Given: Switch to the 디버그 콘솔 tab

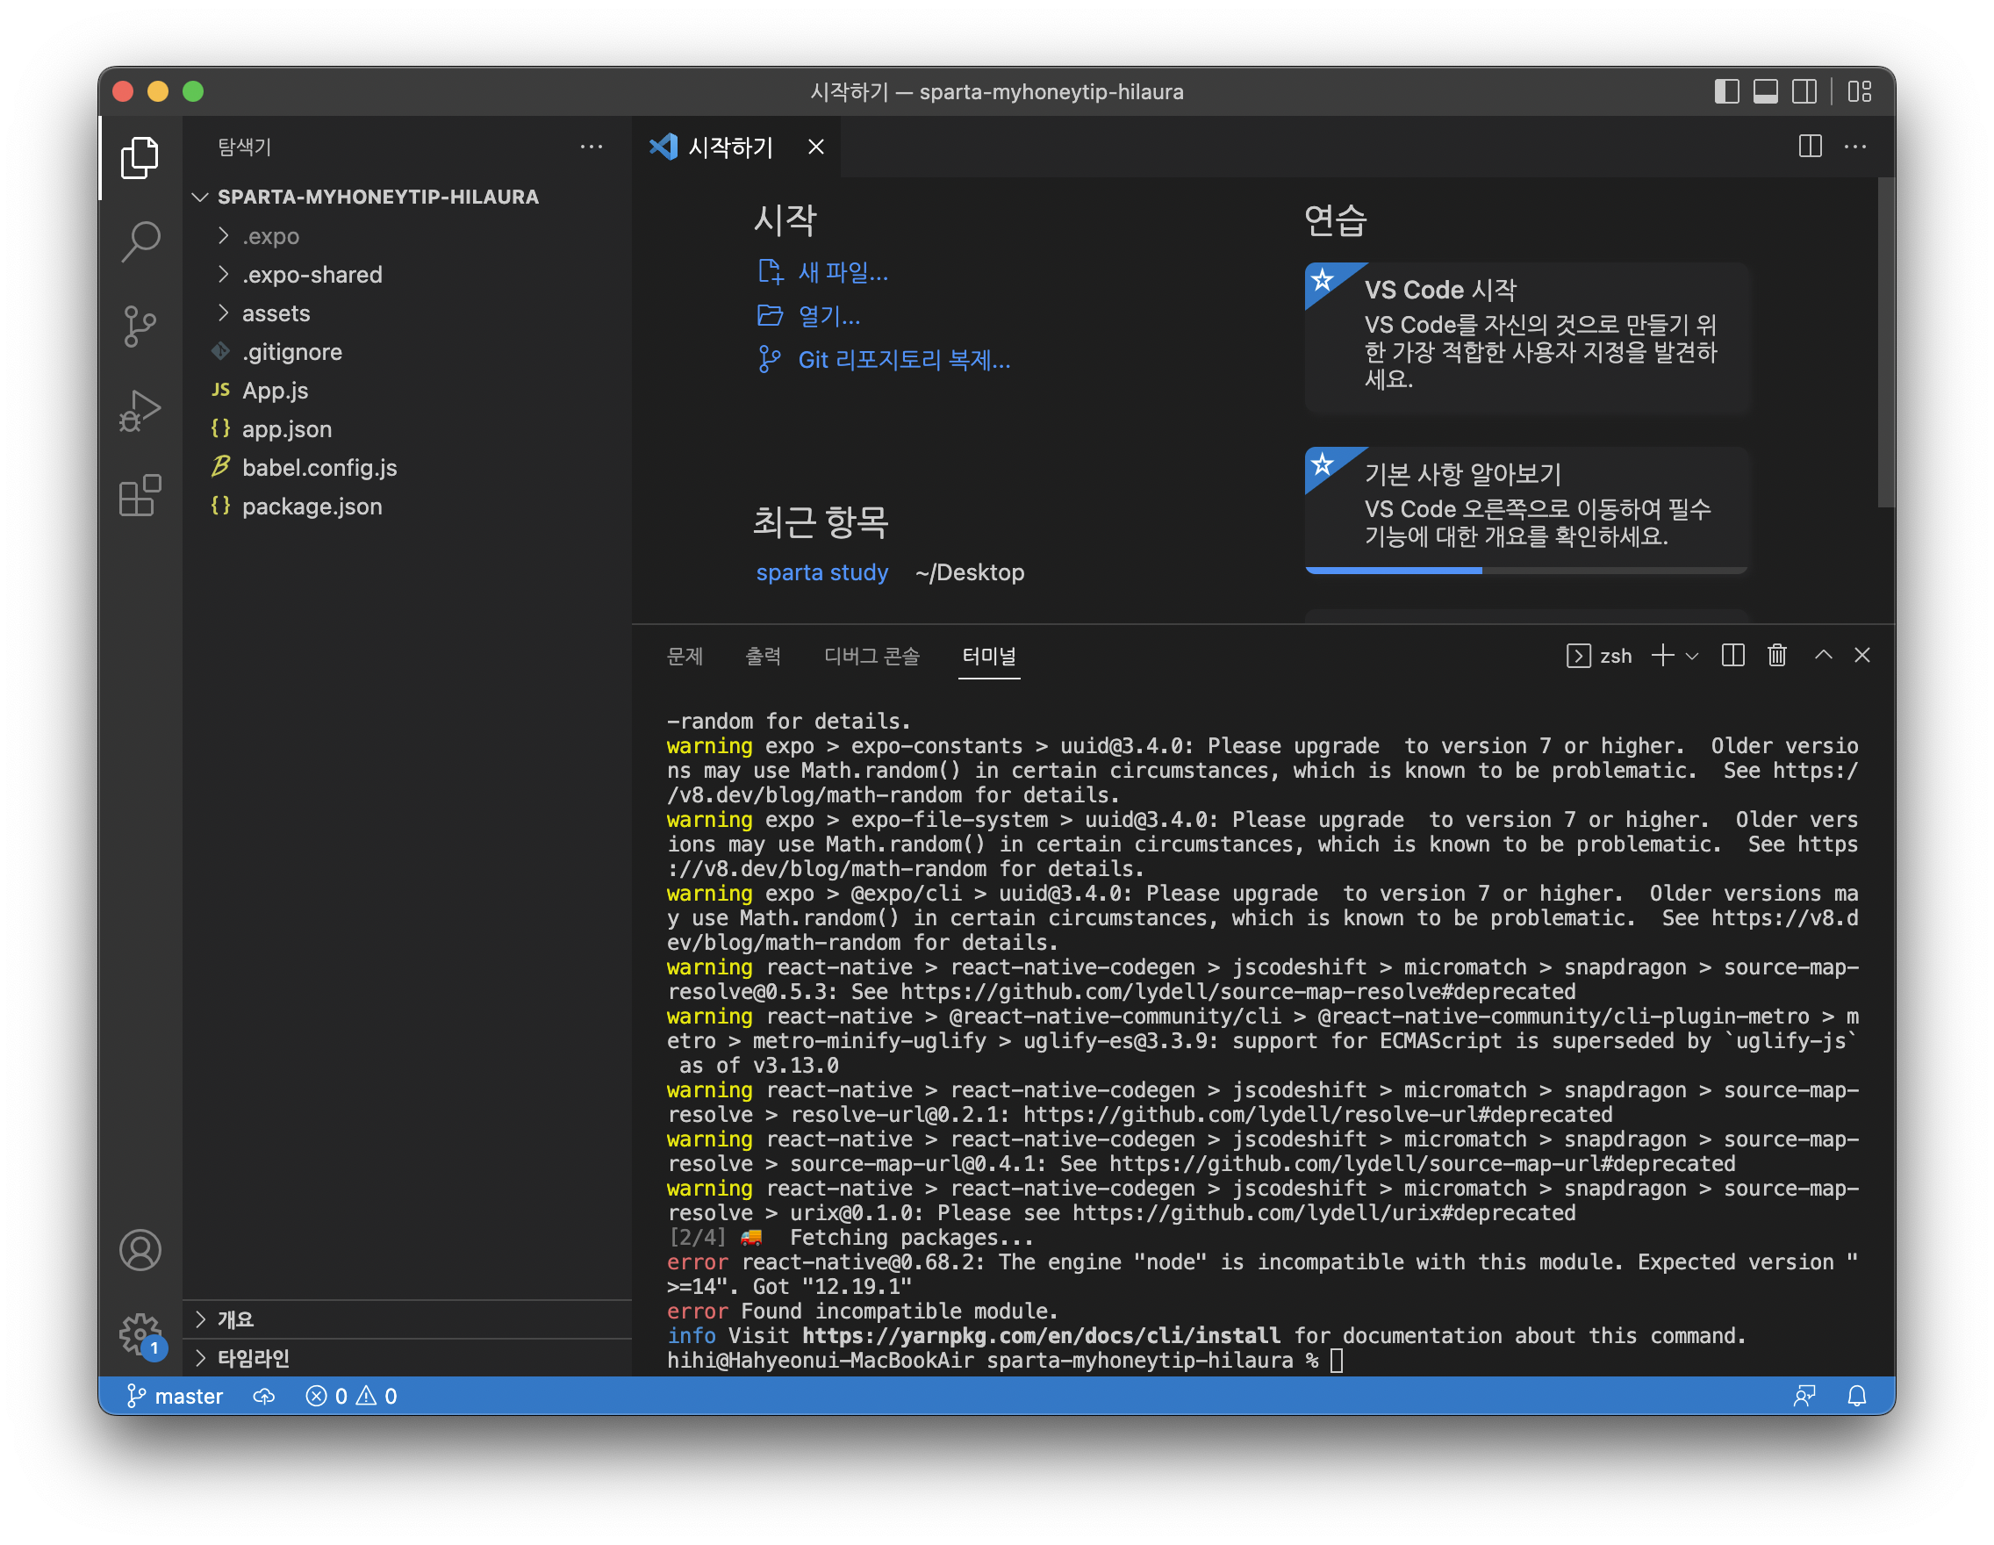Looking at the screenshot, I should pyautogui.click(x=871, y=656).
